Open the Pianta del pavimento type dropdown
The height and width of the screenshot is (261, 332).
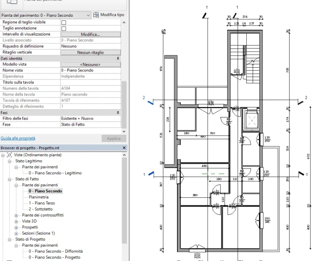point(88,15)
